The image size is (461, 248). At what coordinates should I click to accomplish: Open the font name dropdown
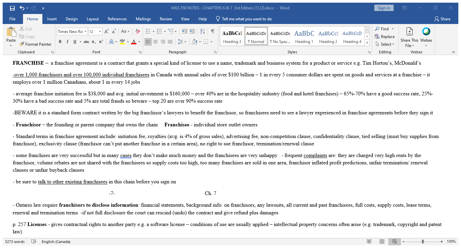[85, 31]
